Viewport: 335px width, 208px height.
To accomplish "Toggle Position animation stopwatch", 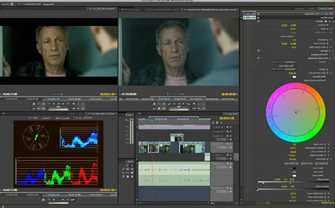I will [327, 25].
